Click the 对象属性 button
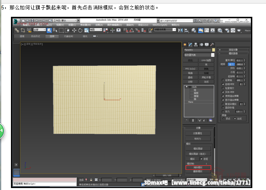 tap(198, 133)
